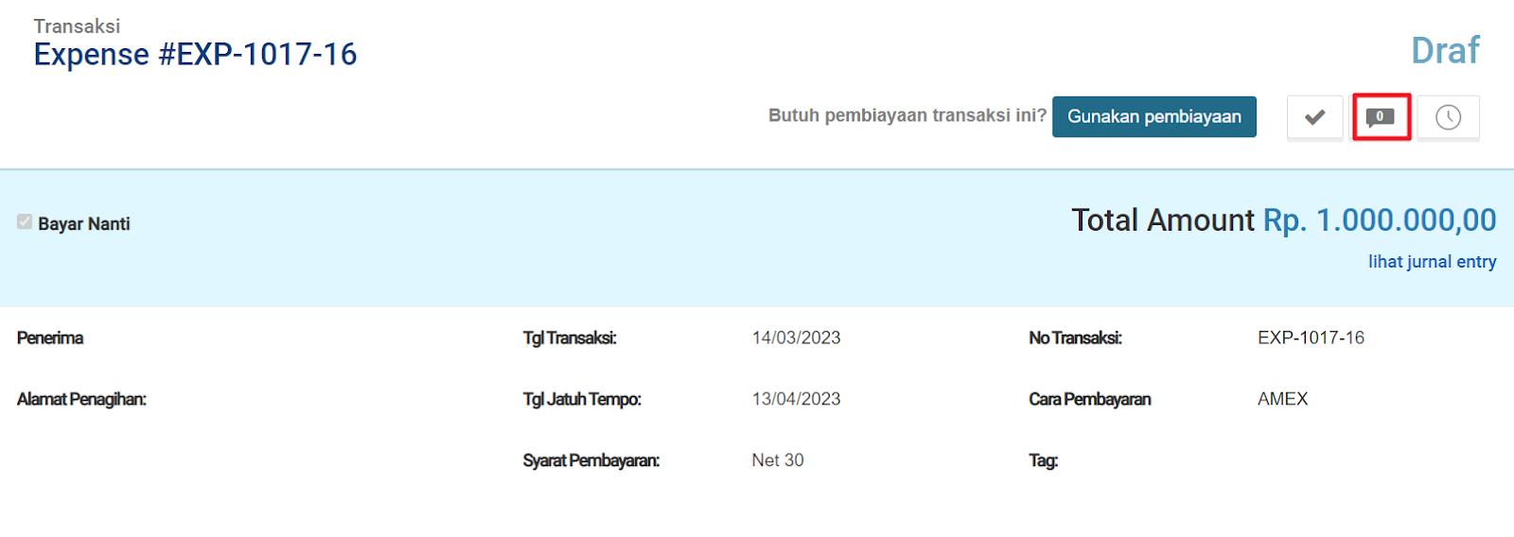1514x537 pixels.
Task: Click the checkmark approve icon button
Action: point(1314,117)
